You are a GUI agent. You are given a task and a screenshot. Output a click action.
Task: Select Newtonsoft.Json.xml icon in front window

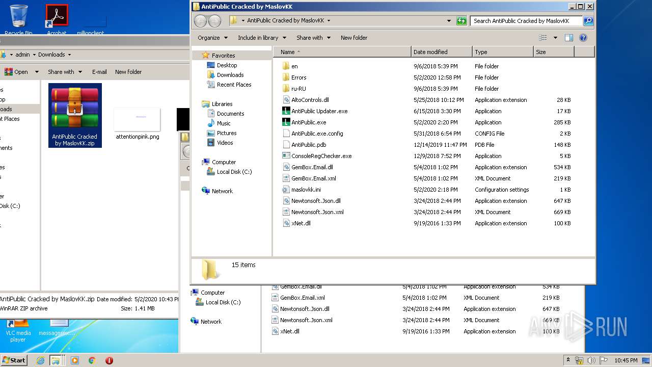[x=286, y=212]
